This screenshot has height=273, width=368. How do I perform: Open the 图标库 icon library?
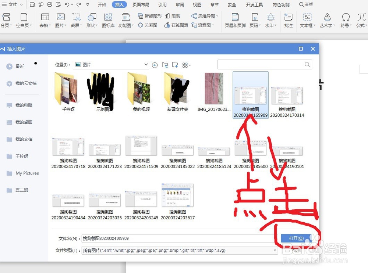tap(108, 20)
